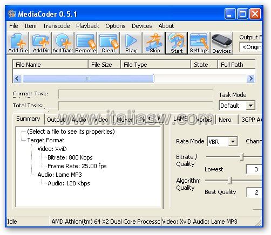Open the About menu
This screenshot has width=271, height=235.
(166, 26)
